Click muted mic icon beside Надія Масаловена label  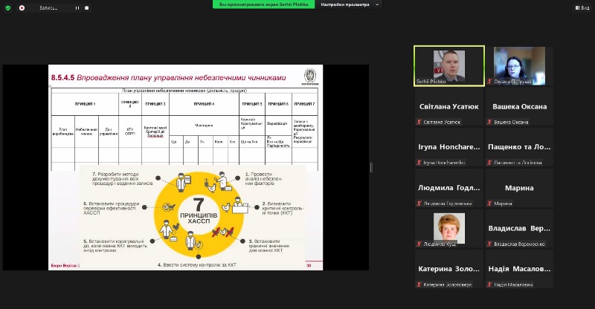[x=490, y=284]
